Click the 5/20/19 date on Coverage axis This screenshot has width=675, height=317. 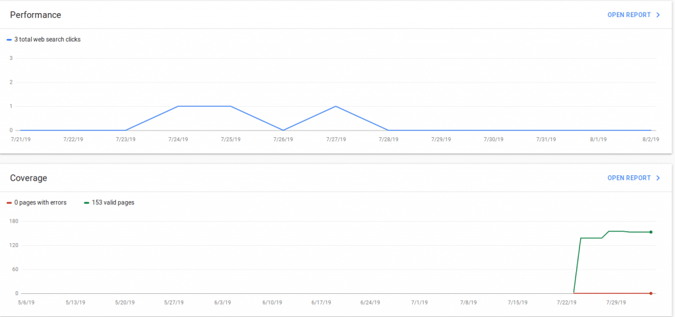124,303
